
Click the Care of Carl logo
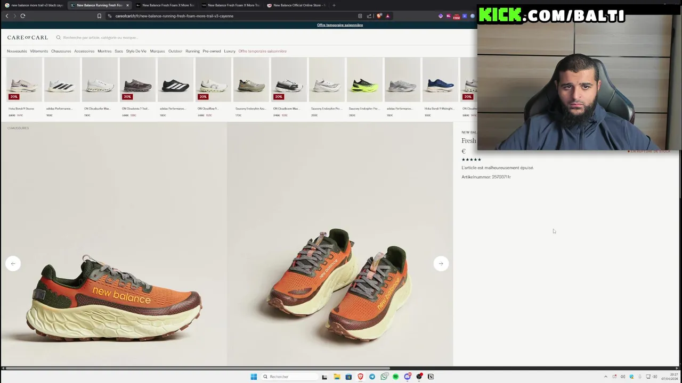[x=28, y=38]
